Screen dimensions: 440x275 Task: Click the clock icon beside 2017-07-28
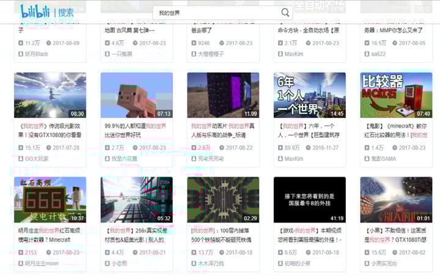point(48,148)
